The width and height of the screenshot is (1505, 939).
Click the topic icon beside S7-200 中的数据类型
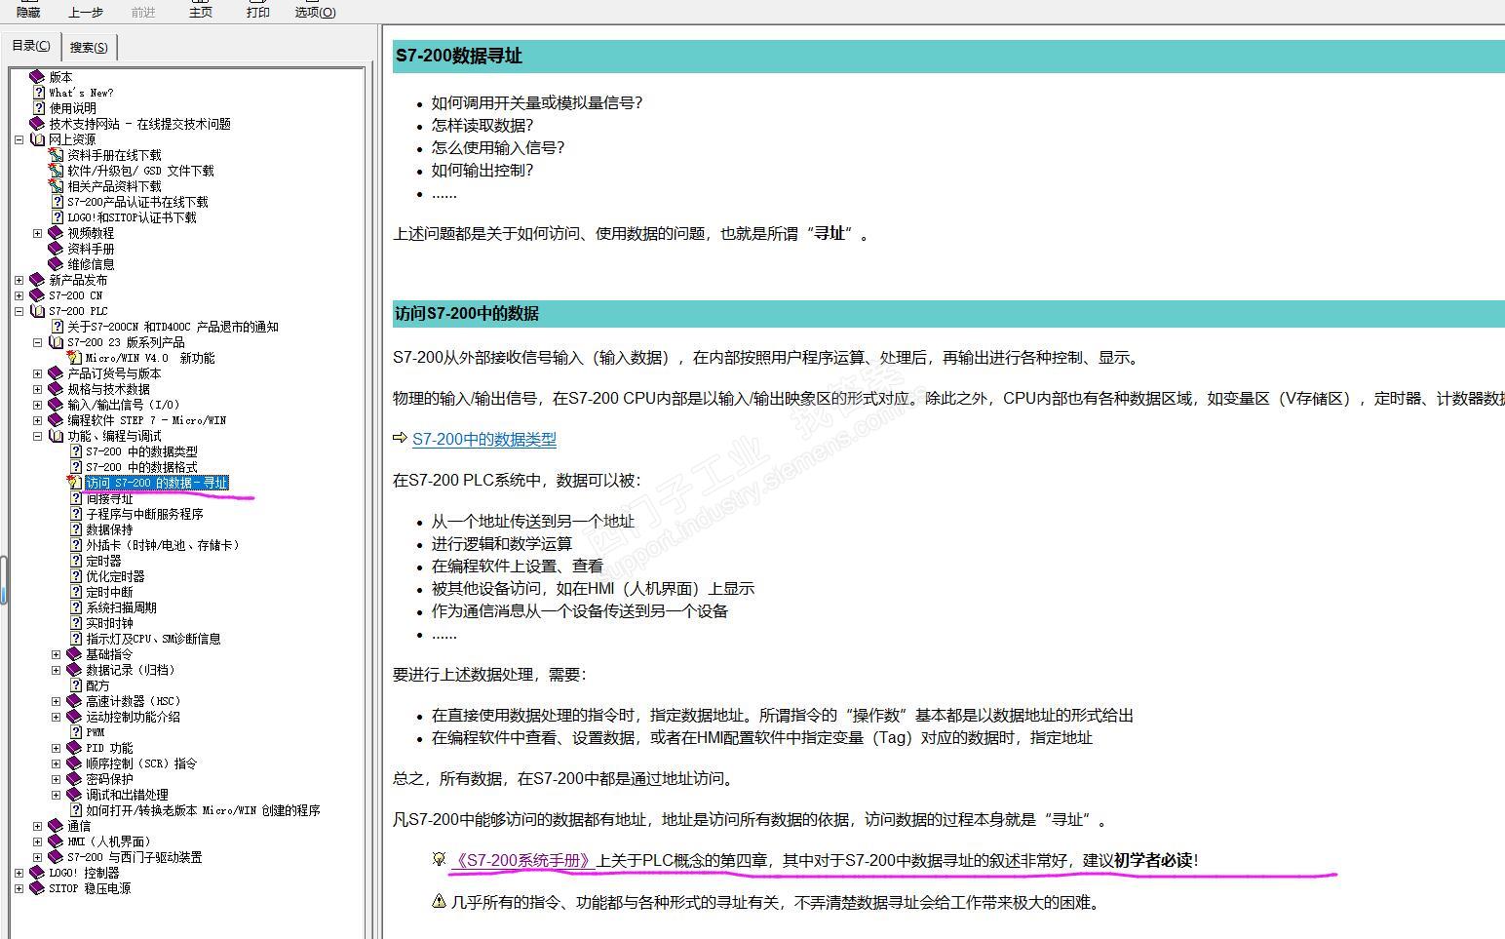point(76,451)
